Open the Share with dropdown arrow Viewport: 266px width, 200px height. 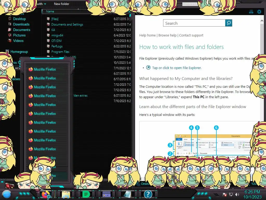tap(45, 4)
